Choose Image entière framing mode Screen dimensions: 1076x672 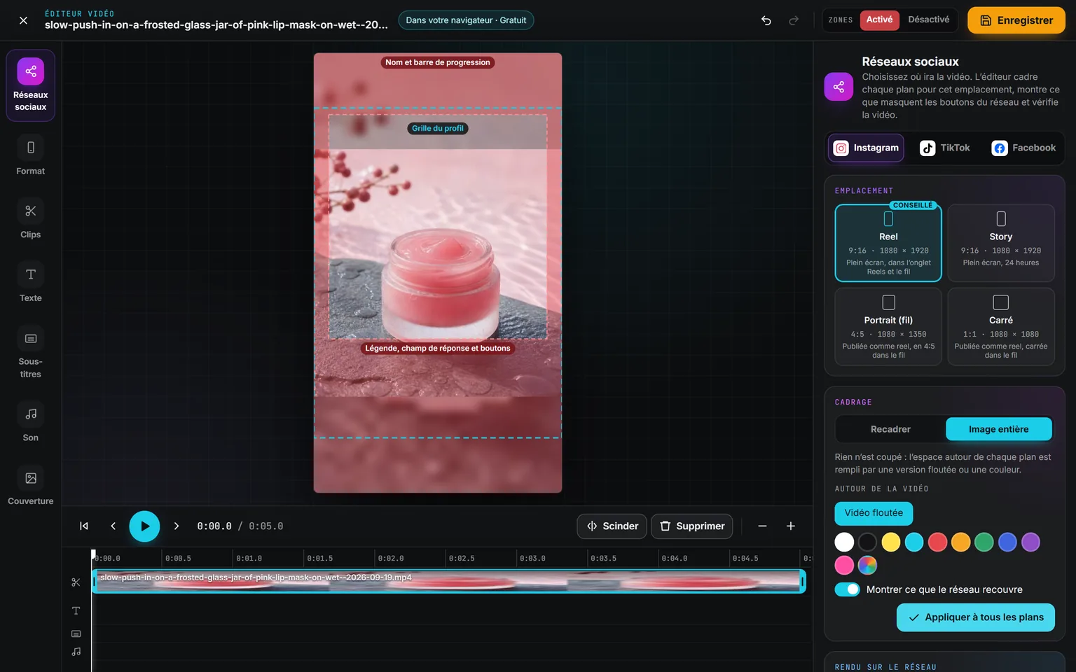tap(999, 429)
